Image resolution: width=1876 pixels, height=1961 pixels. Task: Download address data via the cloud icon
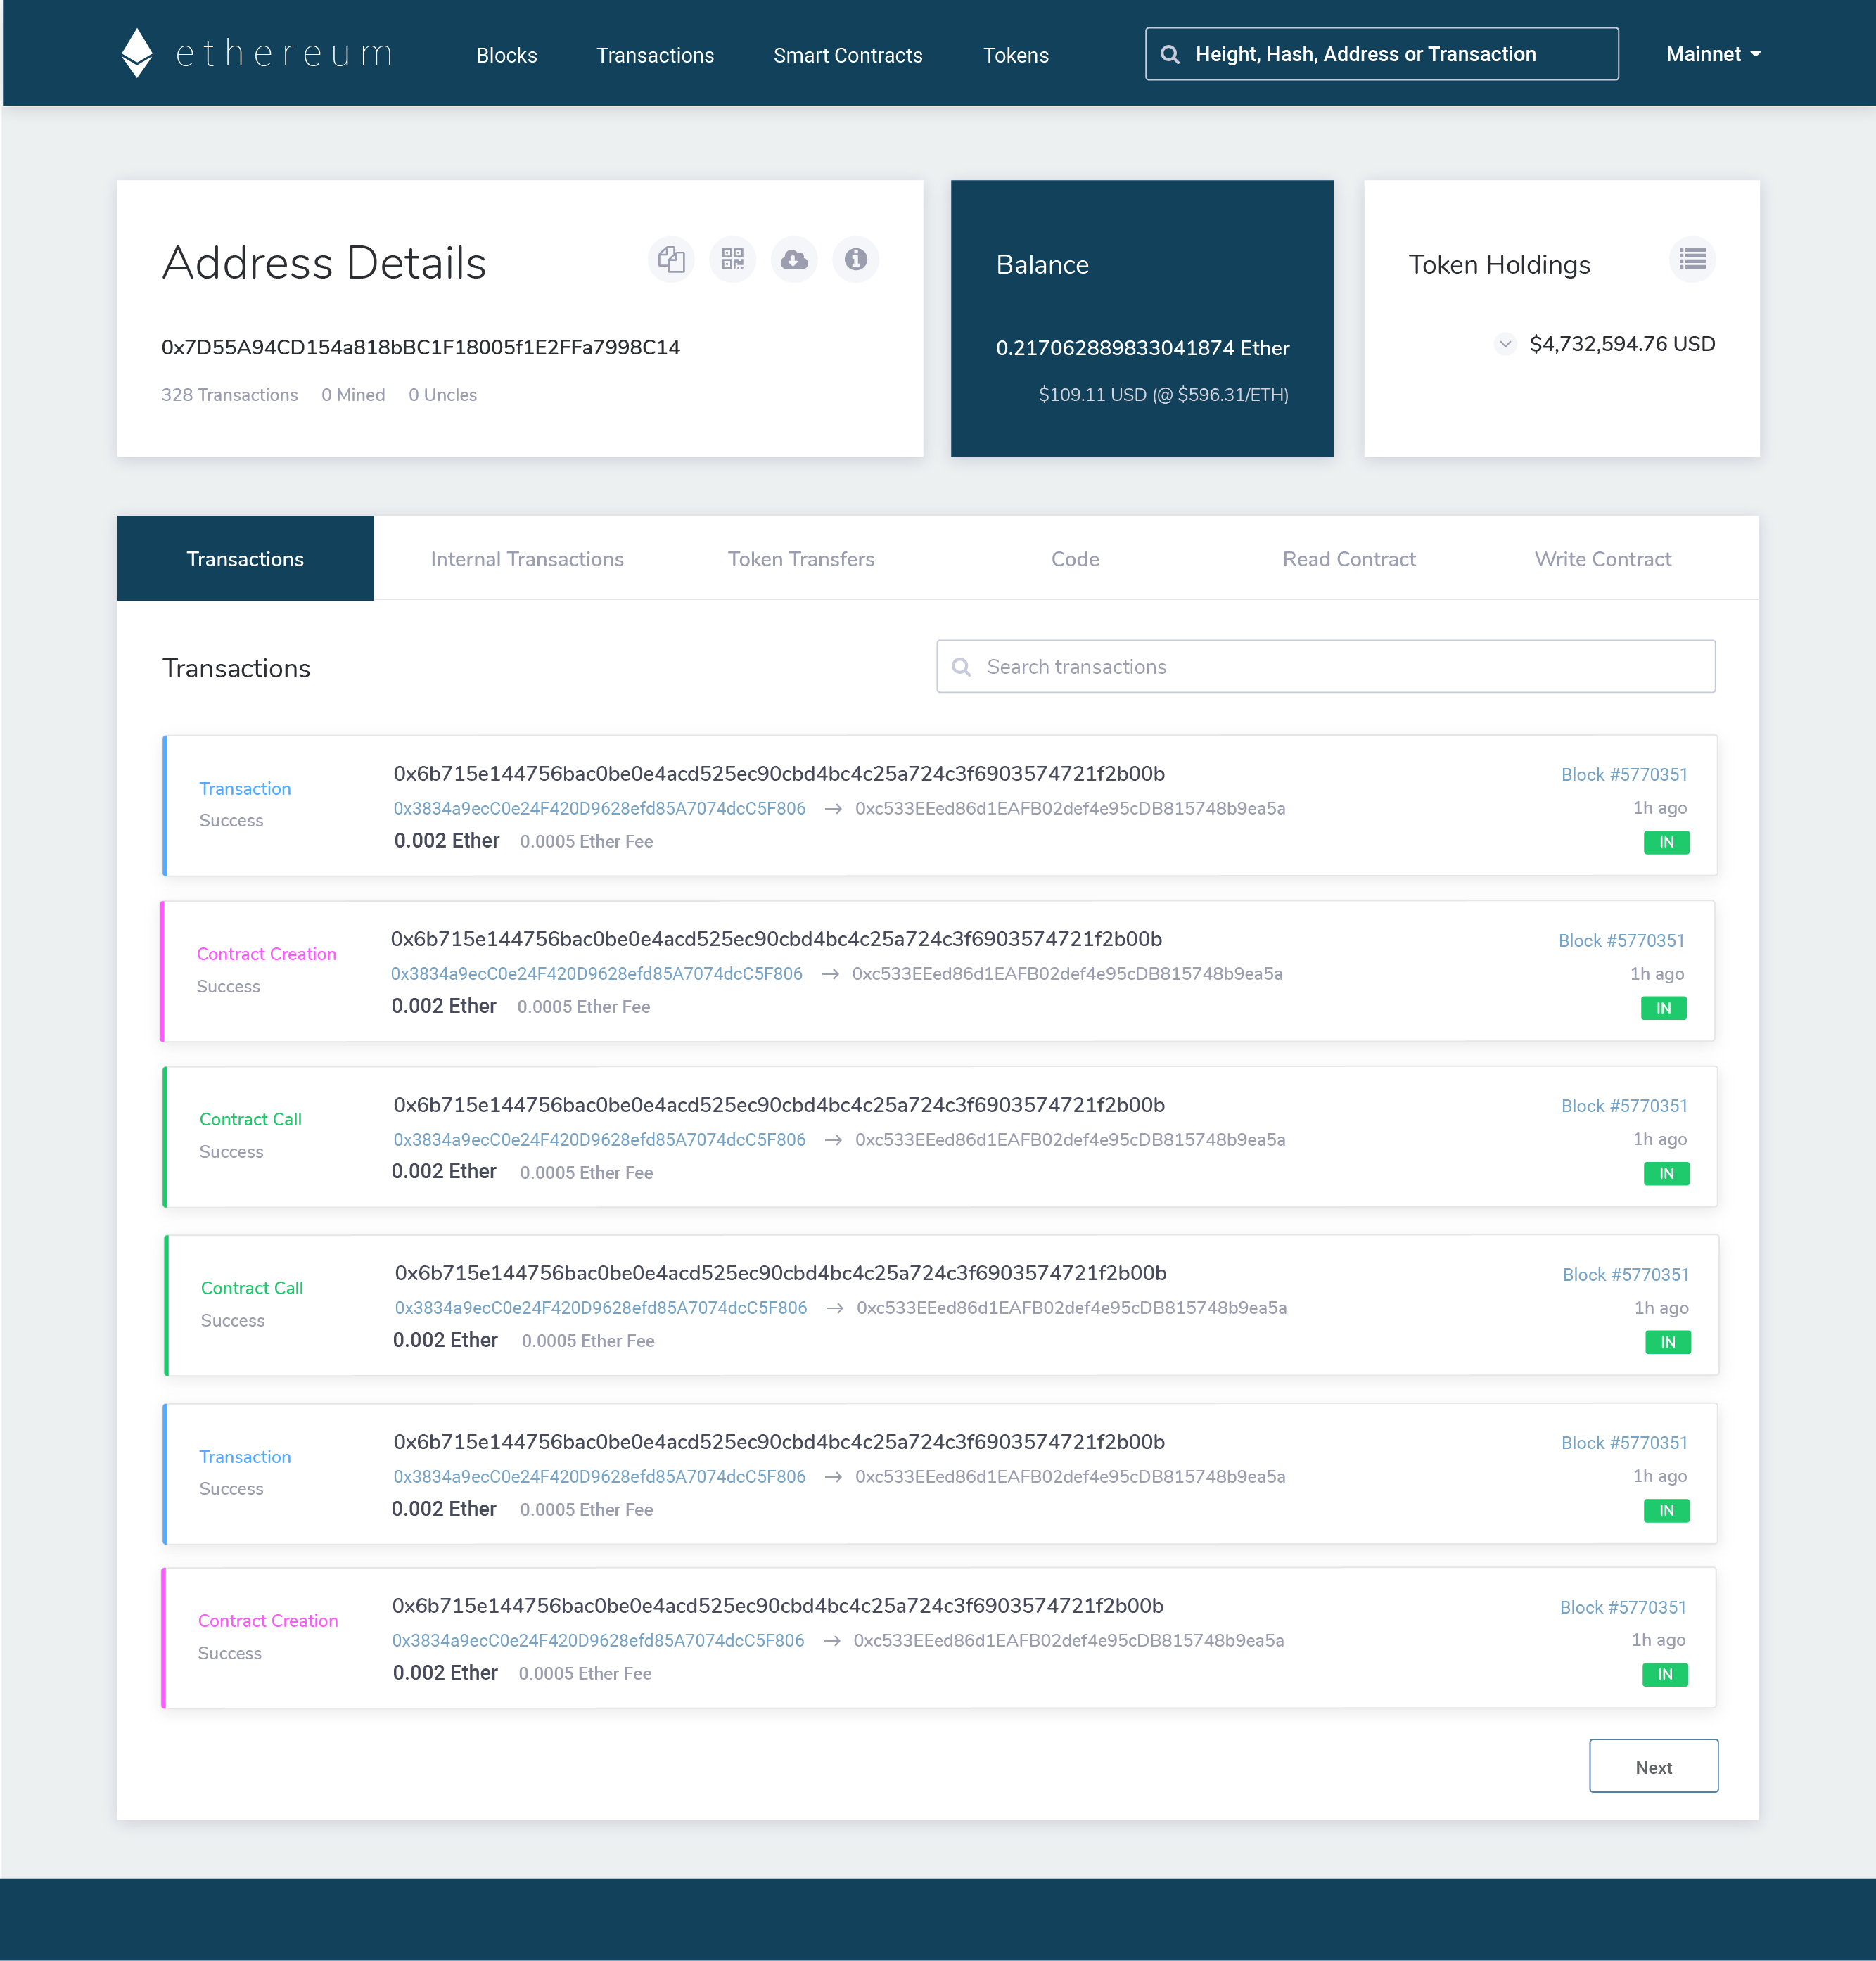793,259
